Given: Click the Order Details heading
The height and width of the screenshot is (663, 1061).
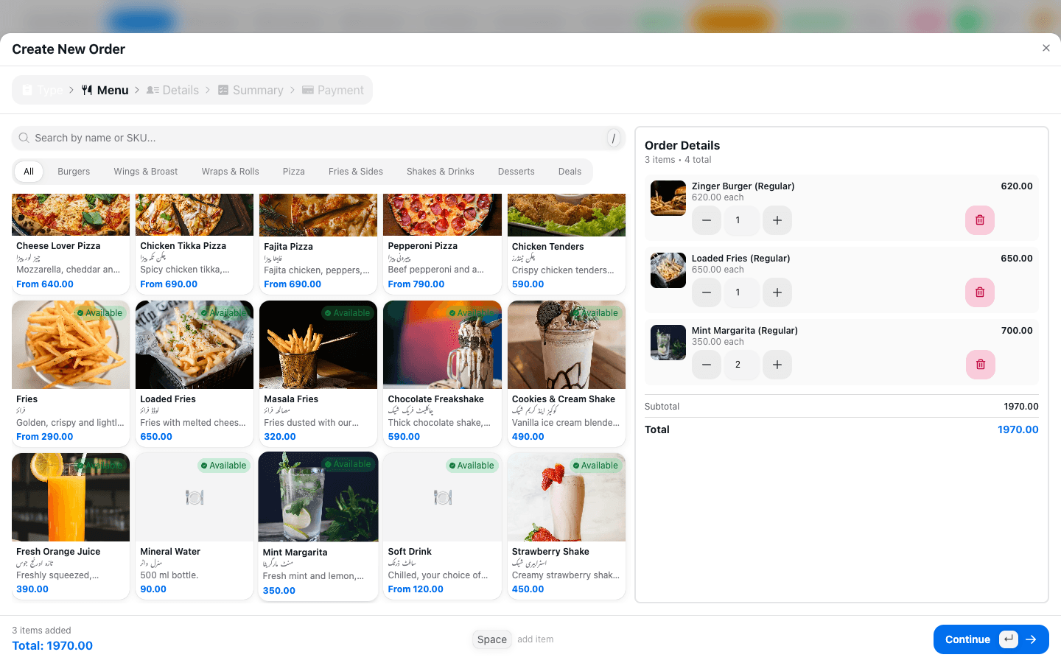Looking at the screenshot, I should 682,146.
